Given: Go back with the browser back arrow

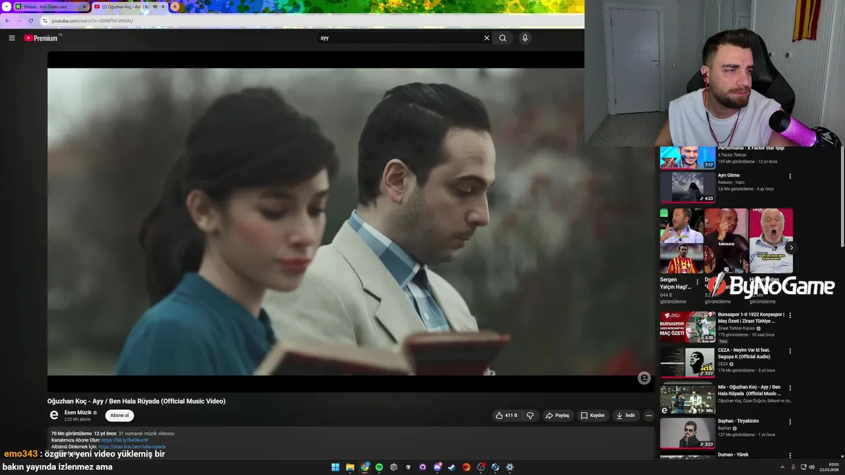Looking at the screenshot, I should [7, 20].
